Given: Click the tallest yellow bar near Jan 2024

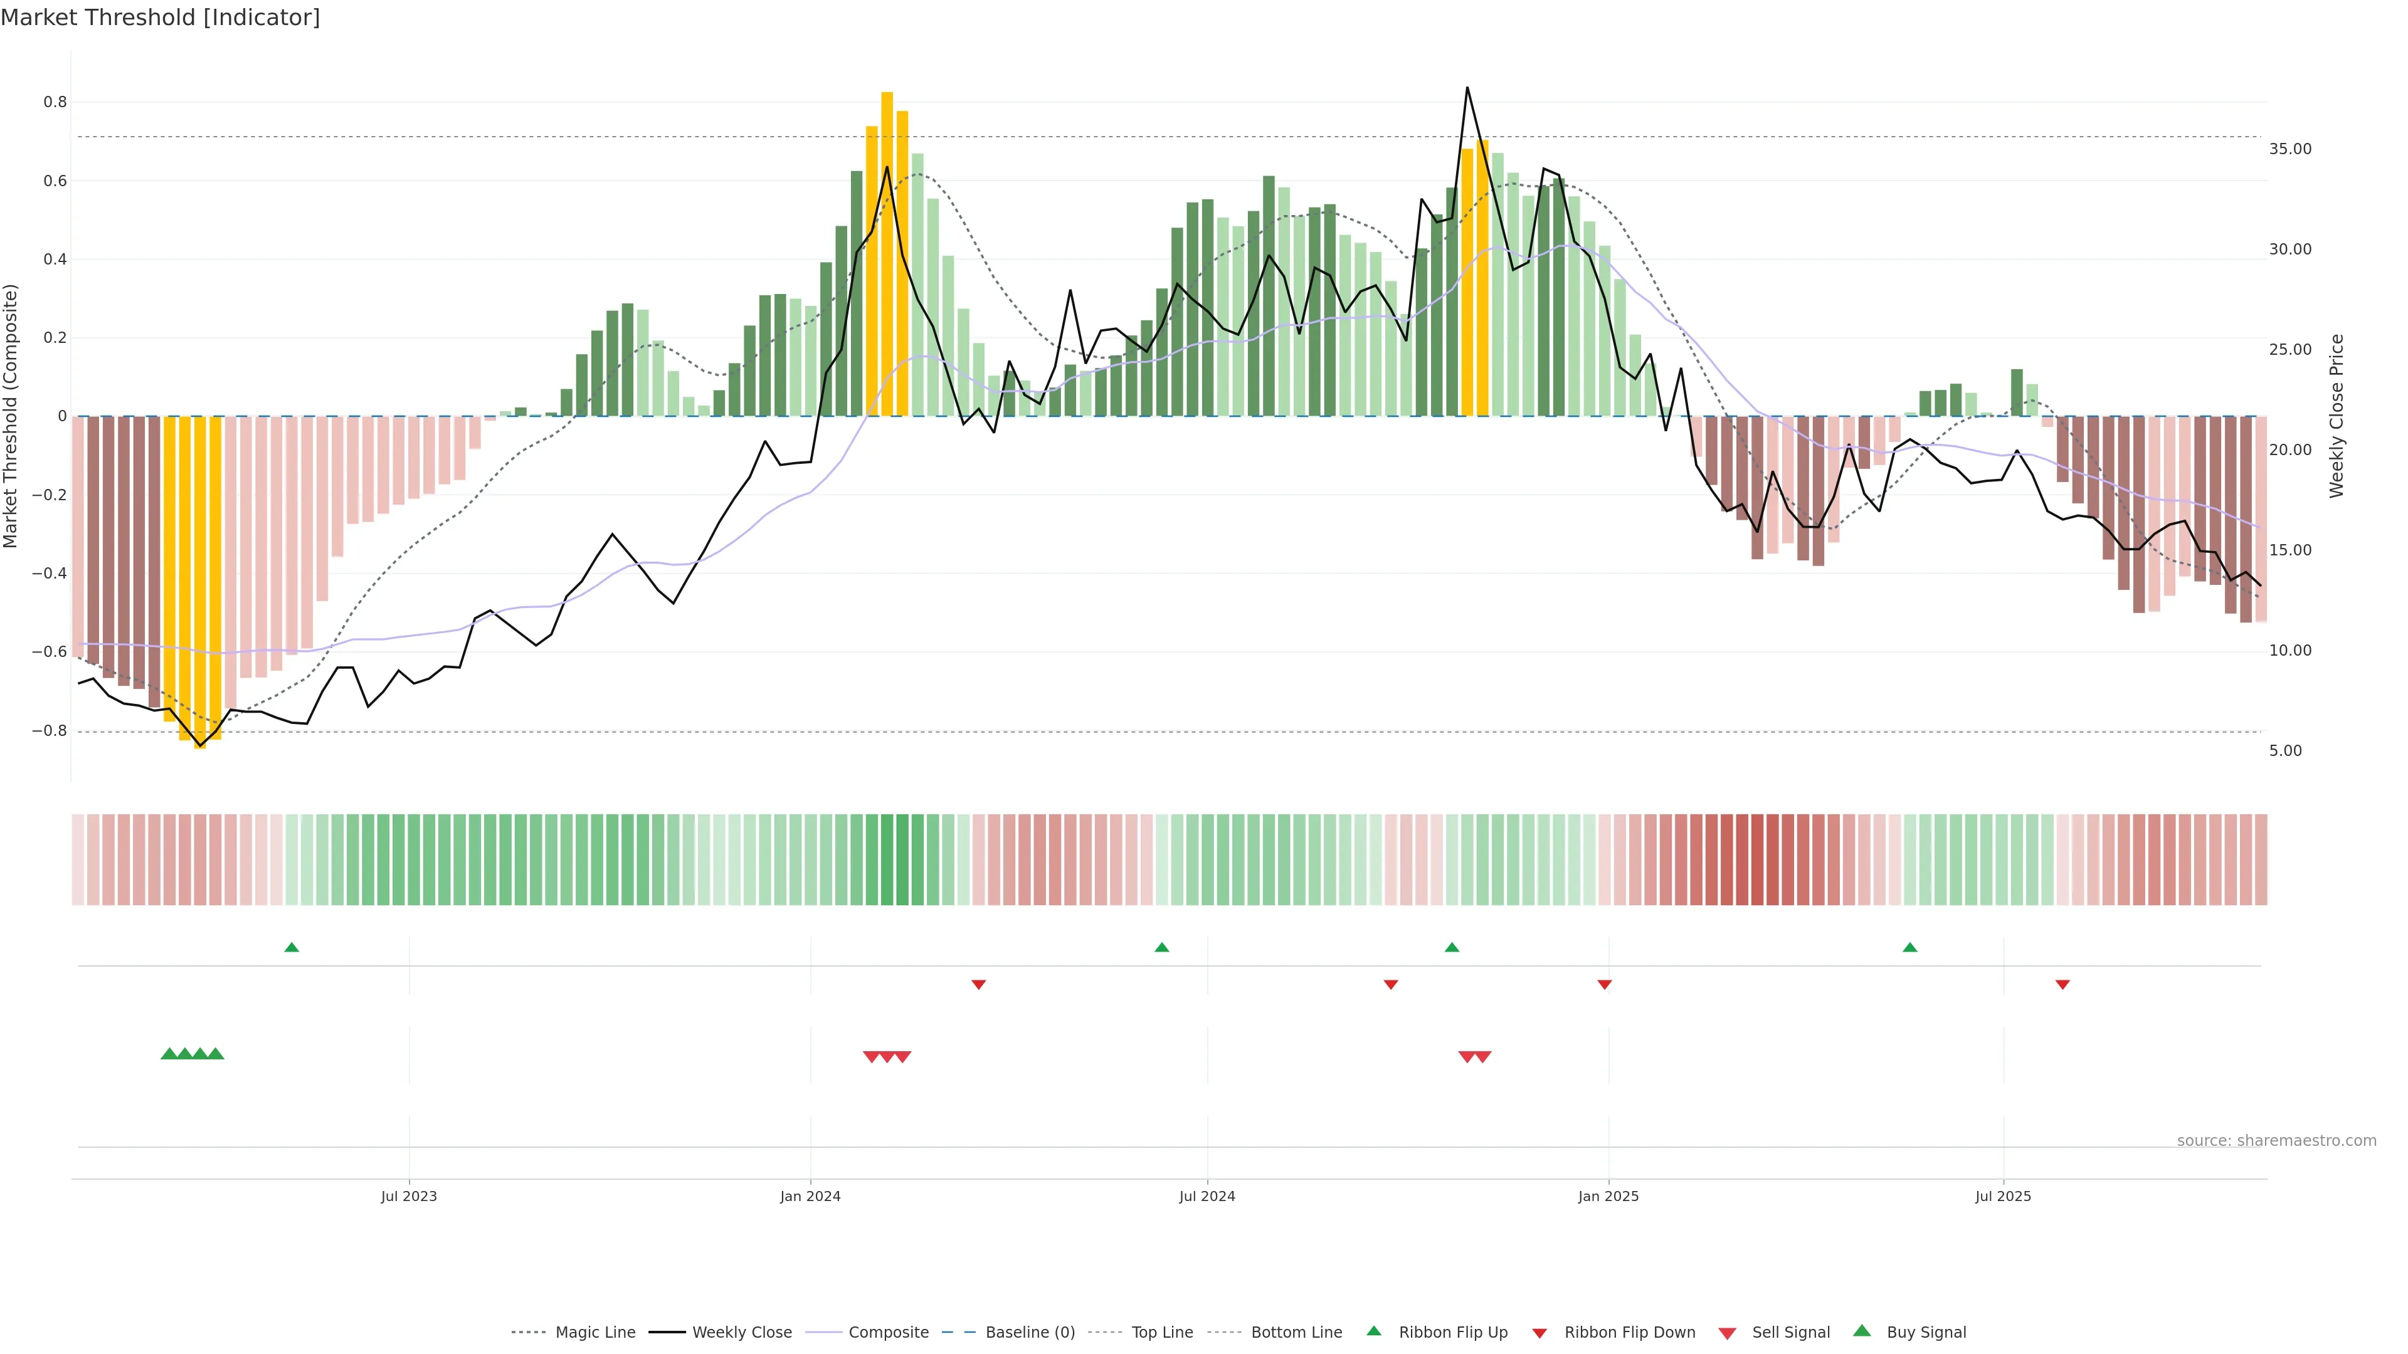Looking at the screenshot, I should tap(887, 252).
